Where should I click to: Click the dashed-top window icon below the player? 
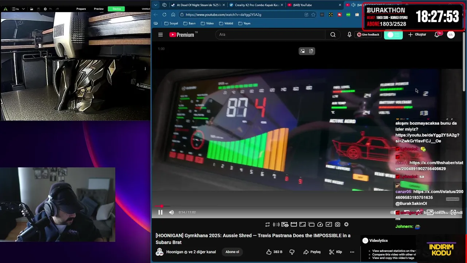311,225
